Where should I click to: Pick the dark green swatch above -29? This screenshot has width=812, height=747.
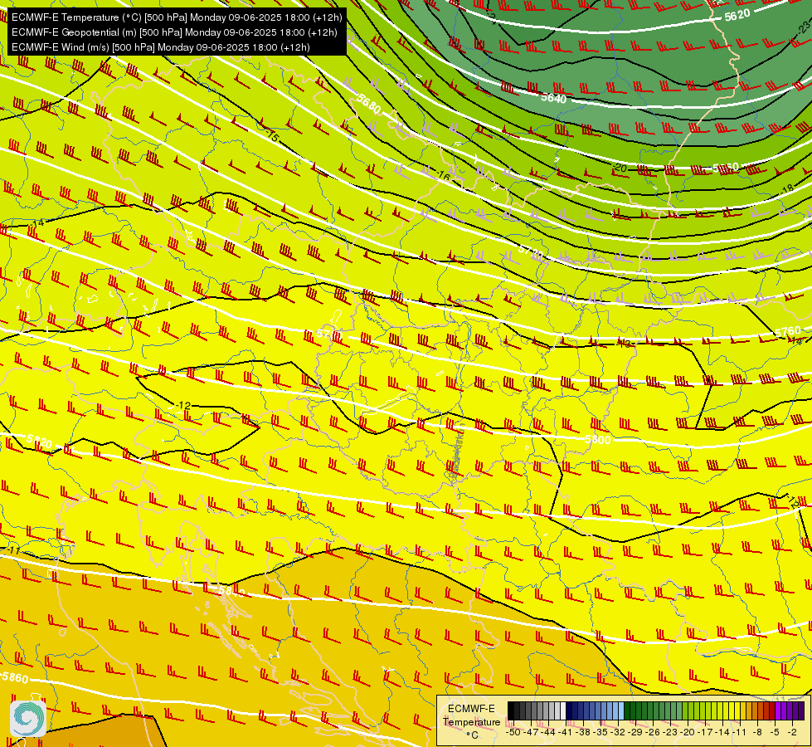click(x=627, y=710)
